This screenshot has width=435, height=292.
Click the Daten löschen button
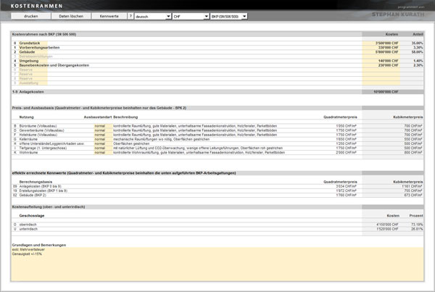click(71, 16)
